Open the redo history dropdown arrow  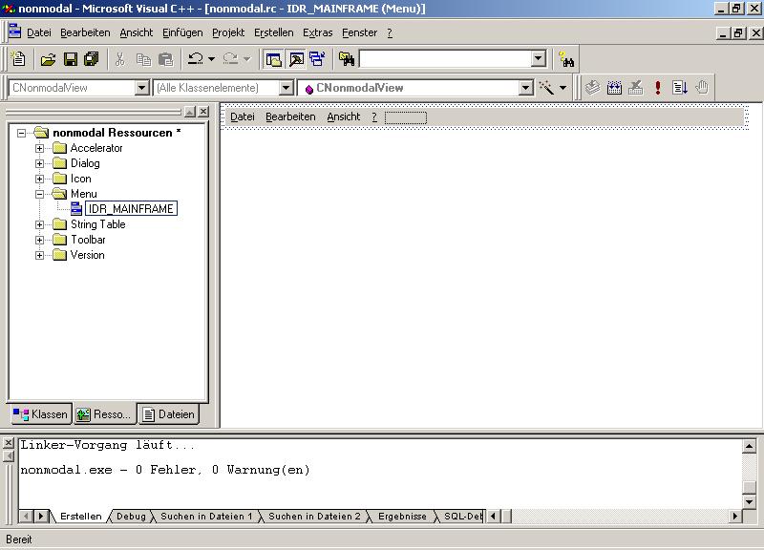(x=247, y=59)
